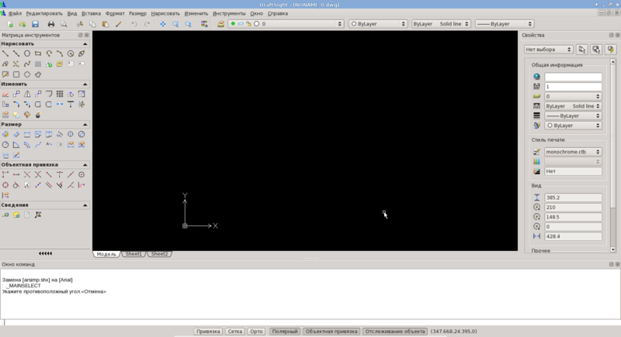The width and height of the screenshot is (621, 337).
Task: Collapse the Объектная привязка section
Action: (85, 165)
